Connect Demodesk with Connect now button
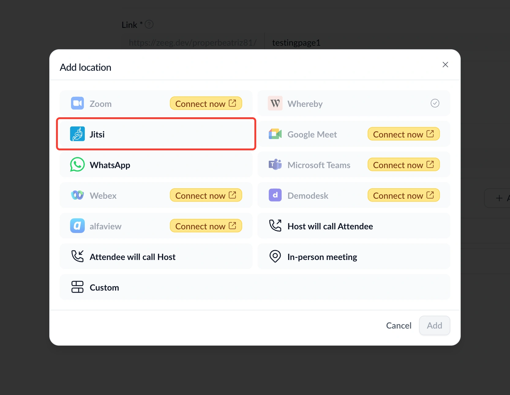The image size is (510, 395). 404,195
